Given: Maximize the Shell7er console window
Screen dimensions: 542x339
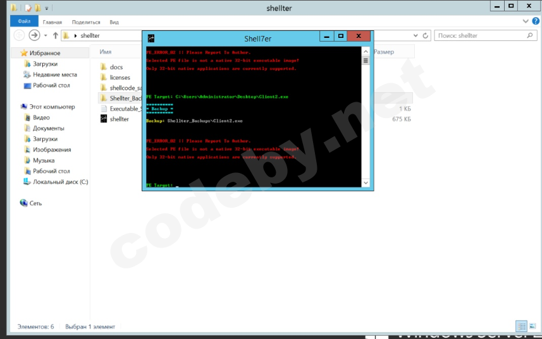Looking at the screenshot, I should tap(340, 36).
